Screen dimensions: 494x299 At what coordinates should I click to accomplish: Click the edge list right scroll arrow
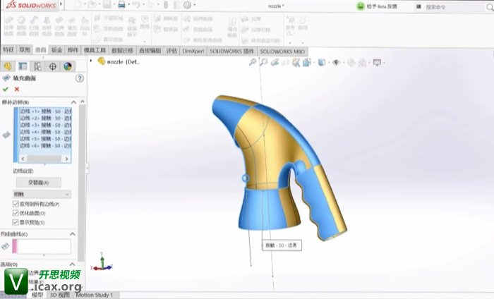tap(66, 159)
